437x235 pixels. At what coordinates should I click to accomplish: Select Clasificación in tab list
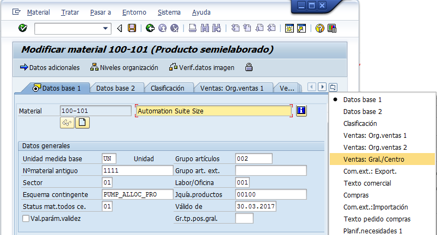coord(382,123)
